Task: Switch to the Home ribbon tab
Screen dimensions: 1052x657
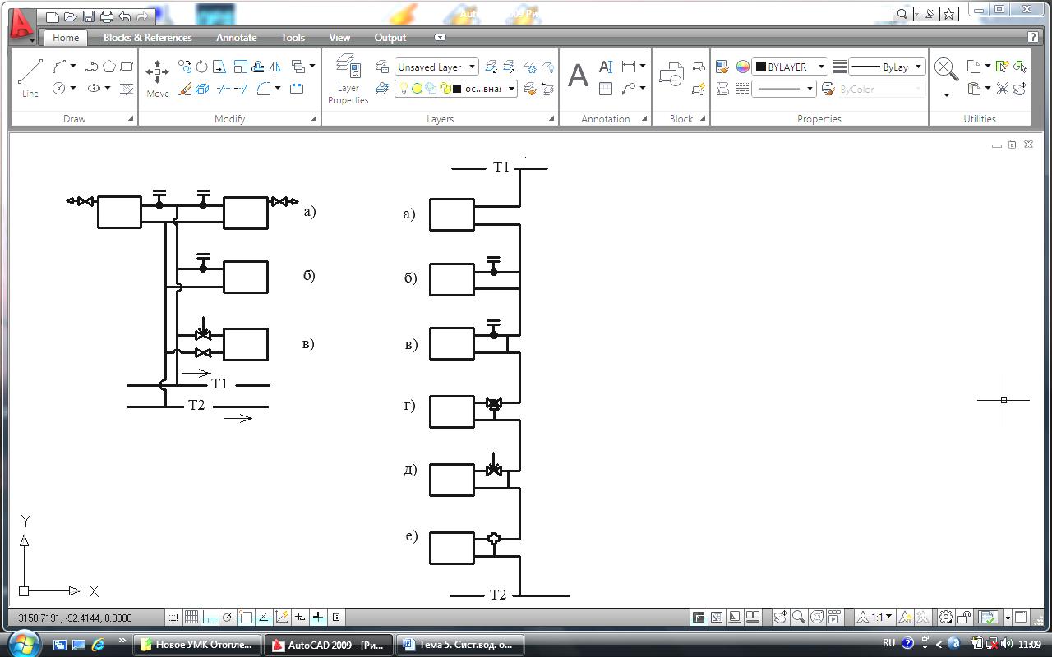Action: [x=66, y=38]
